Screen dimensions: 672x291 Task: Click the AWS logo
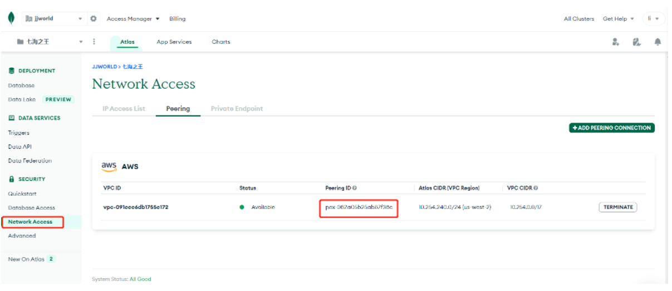click(109, 166)
